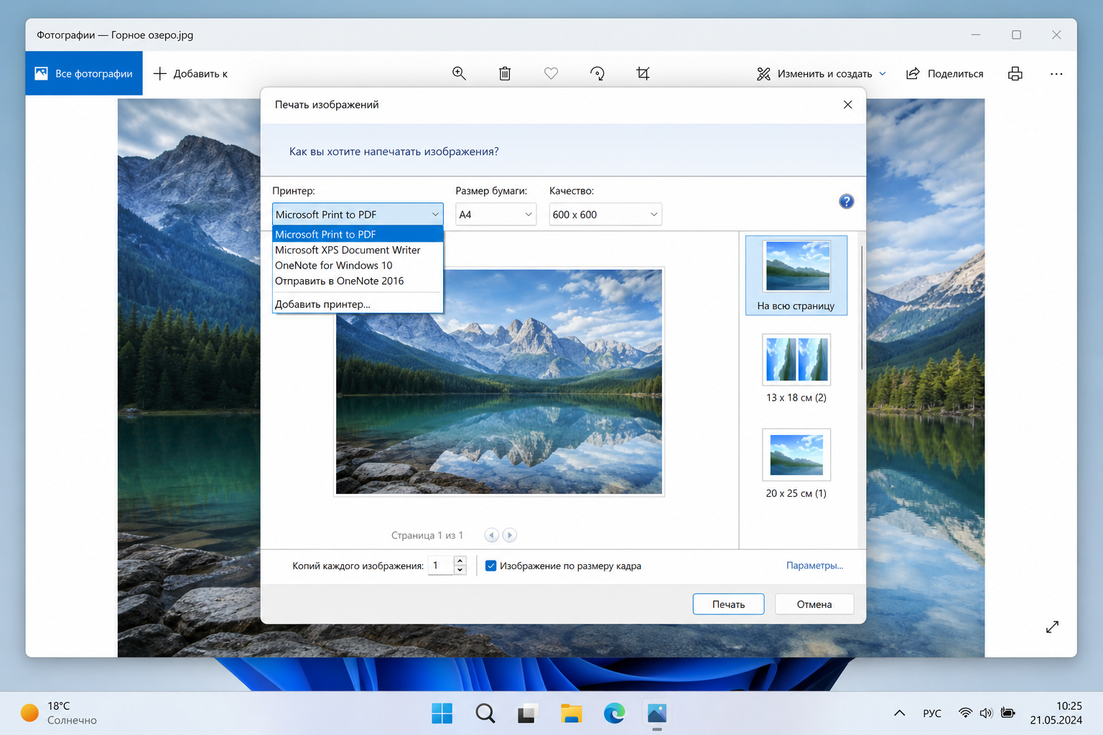Enter full screen with the diagonal arrows icon

coord(1052,627)
